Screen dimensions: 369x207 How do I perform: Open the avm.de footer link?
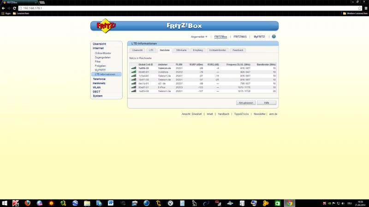[x=273, y=114]
